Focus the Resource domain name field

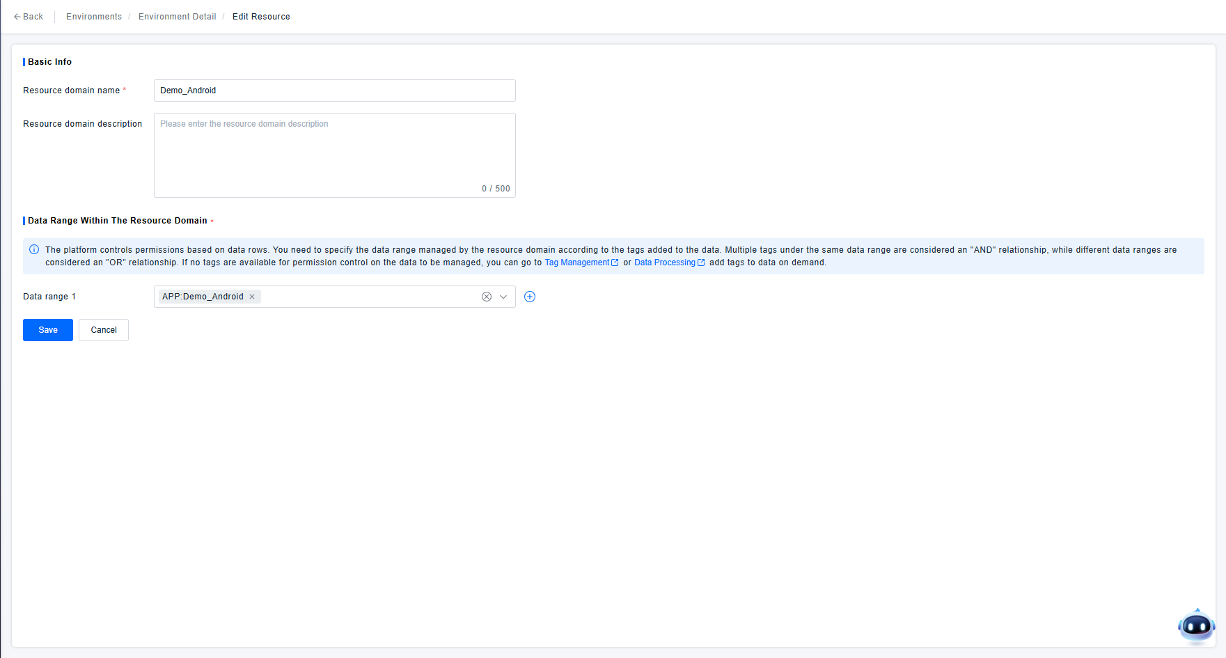[334, 91]
